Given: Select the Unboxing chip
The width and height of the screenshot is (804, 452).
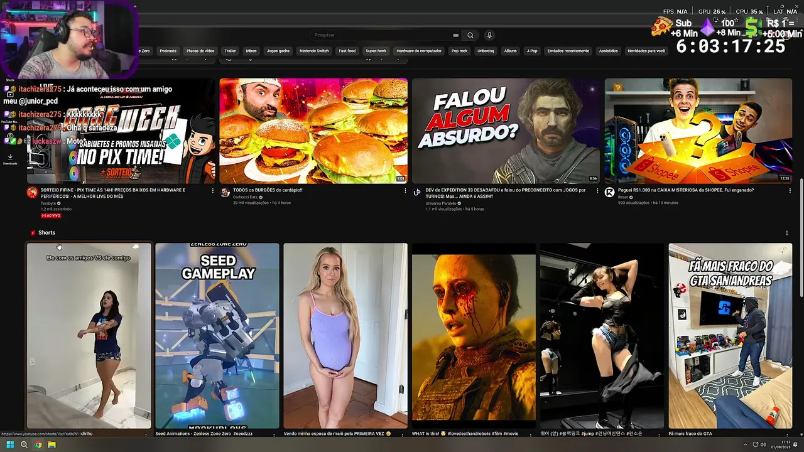Looking at the screenshot, I should pos(486,51).
